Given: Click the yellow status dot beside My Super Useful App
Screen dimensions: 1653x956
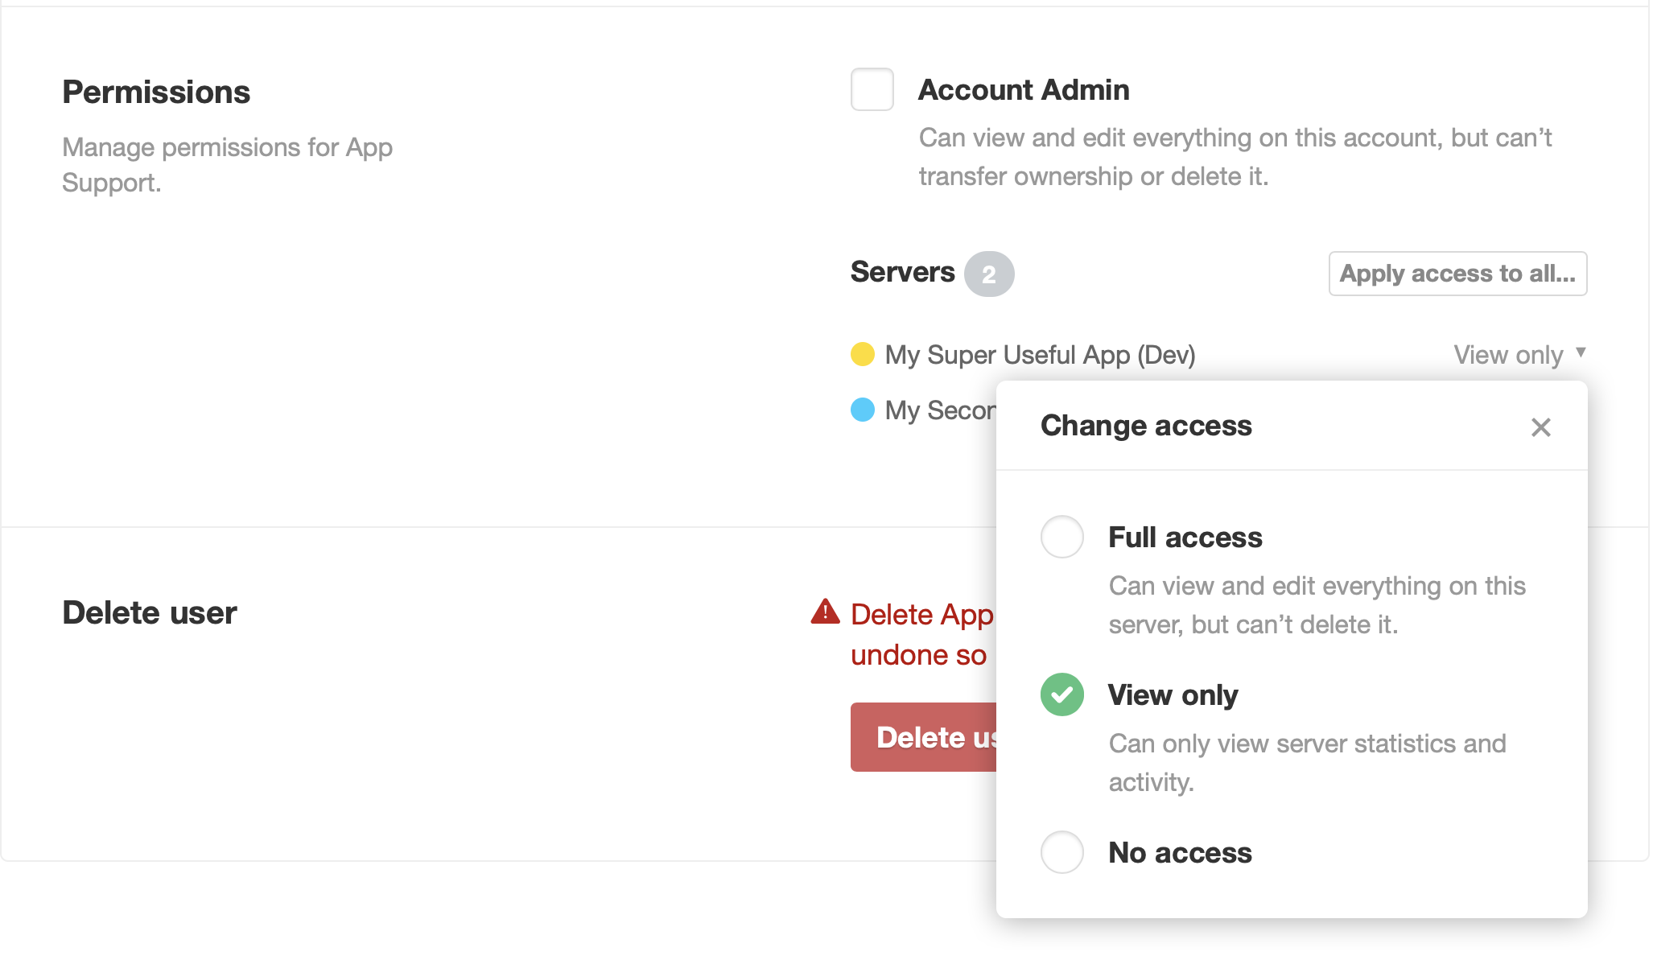Looking at the screenshot, I should pyautogui.click(x=862, y=354).
